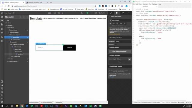Screen dimensions: 192x108
Task: Click the green save status check icon
Action: coord(87,13)
